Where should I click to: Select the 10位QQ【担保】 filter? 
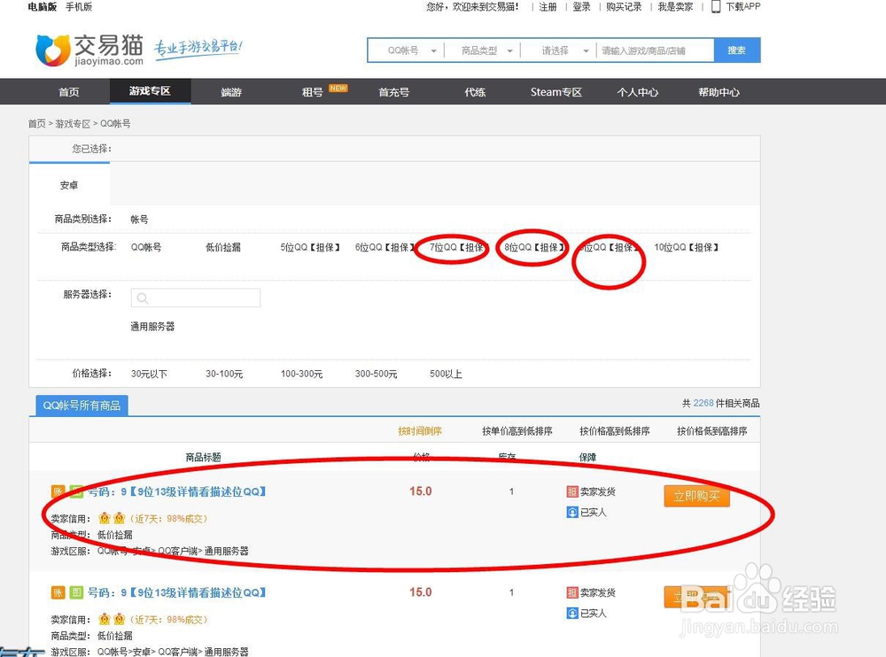point(686,247)
